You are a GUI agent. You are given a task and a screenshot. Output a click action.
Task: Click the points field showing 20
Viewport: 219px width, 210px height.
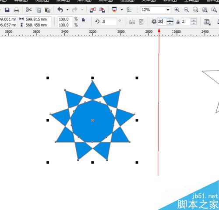[x=162, y=21]
